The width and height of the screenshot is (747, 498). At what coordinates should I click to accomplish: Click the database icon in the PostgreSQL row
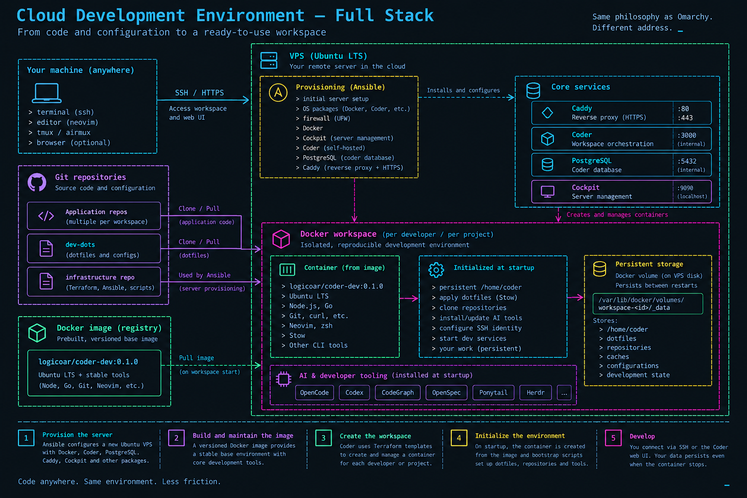548,165
